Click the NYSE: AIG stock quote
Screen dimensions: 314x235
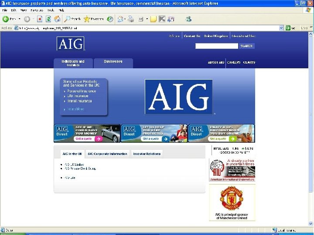click(x=233, y=151)
